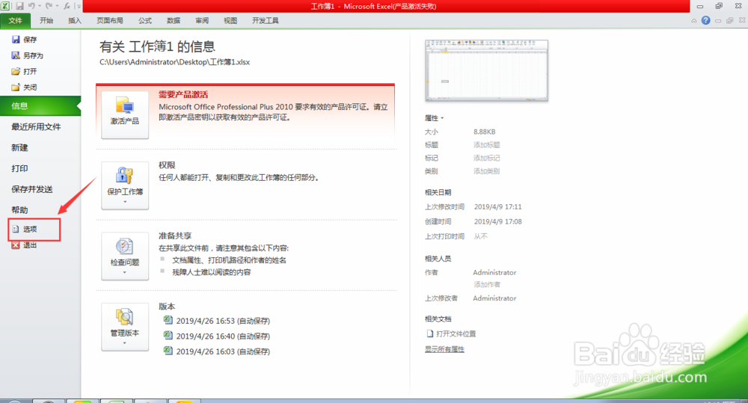
Task: Open the Help question mark icon
Action: (705, 20)
